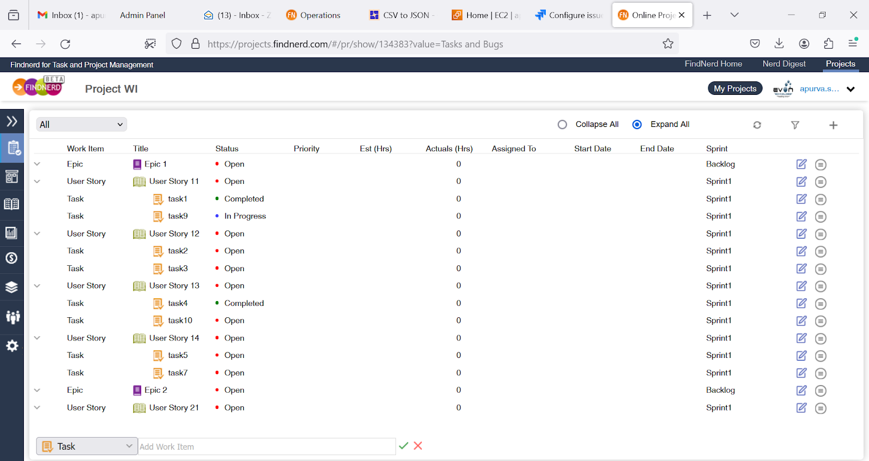
Task: Open options menu for User Story 12
Action: pyautogui.click(x=821, y=234)
